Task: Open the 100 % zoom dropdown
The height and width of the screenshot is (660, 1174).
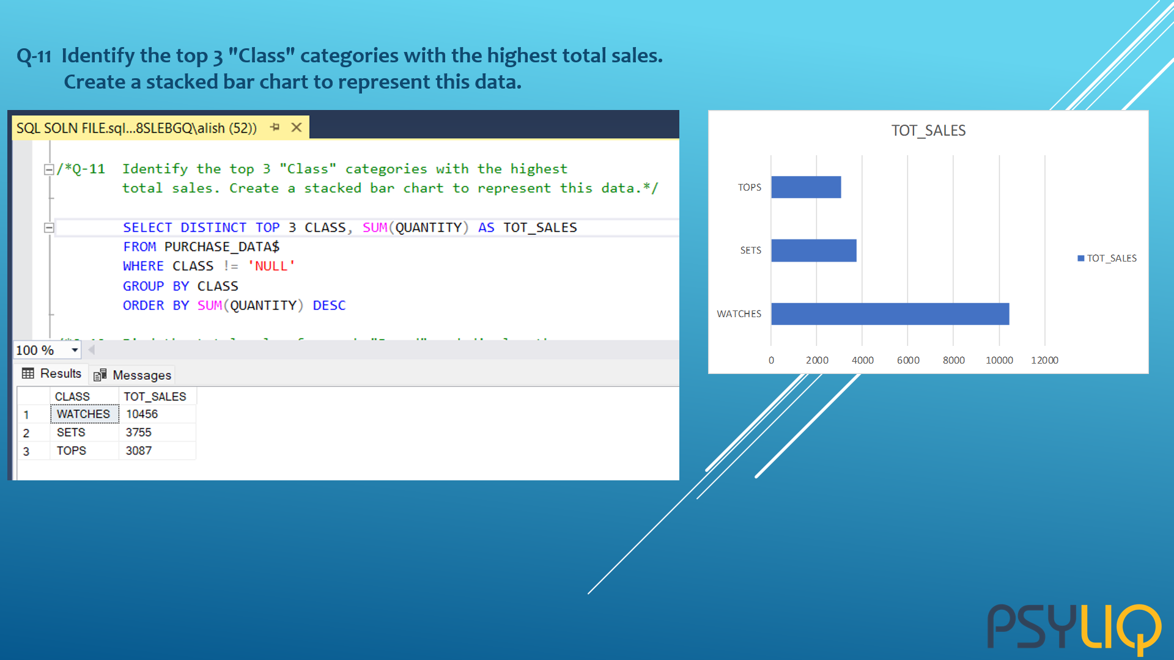Action: pos(75,350)
